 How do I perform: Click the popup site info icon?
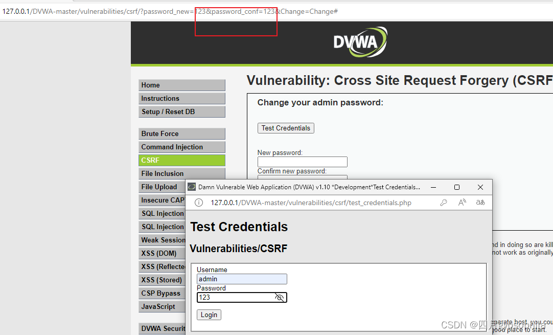pos(199,203)
